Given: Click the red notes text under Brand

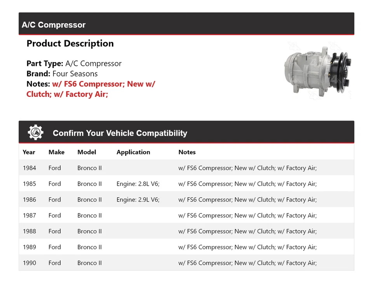Looking at the screenshot, I should pos(91,89).
